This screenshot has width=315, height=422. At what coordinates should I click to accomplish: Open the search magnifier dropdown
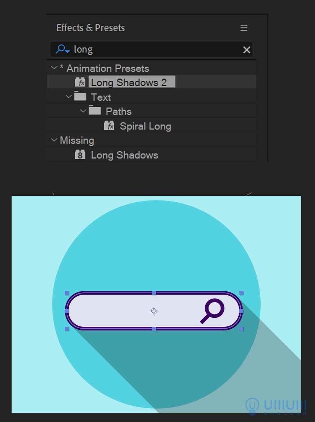(x=63, y=49)
